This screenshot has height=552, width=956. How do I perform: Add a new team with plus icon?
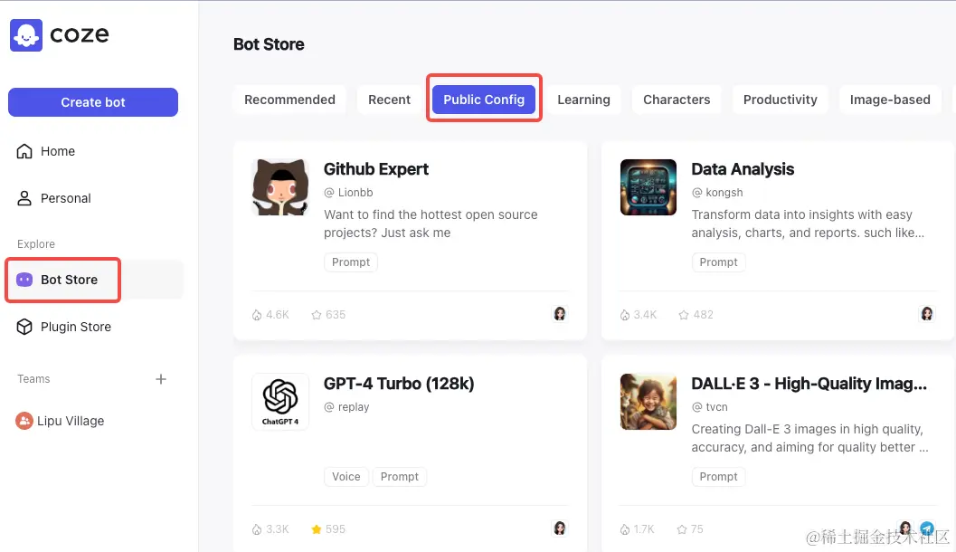pos(161,379)
